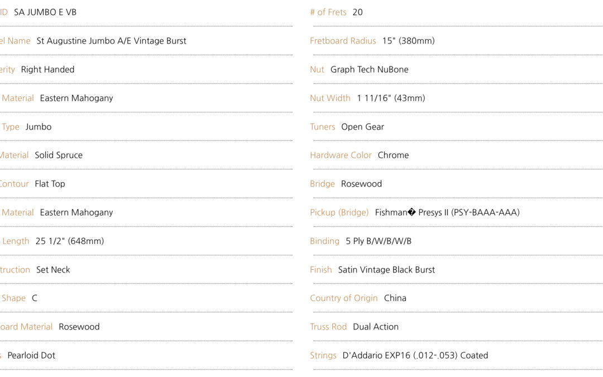Click the "# of Frets" label
603x377 pixels.
[x=328, y=12]
